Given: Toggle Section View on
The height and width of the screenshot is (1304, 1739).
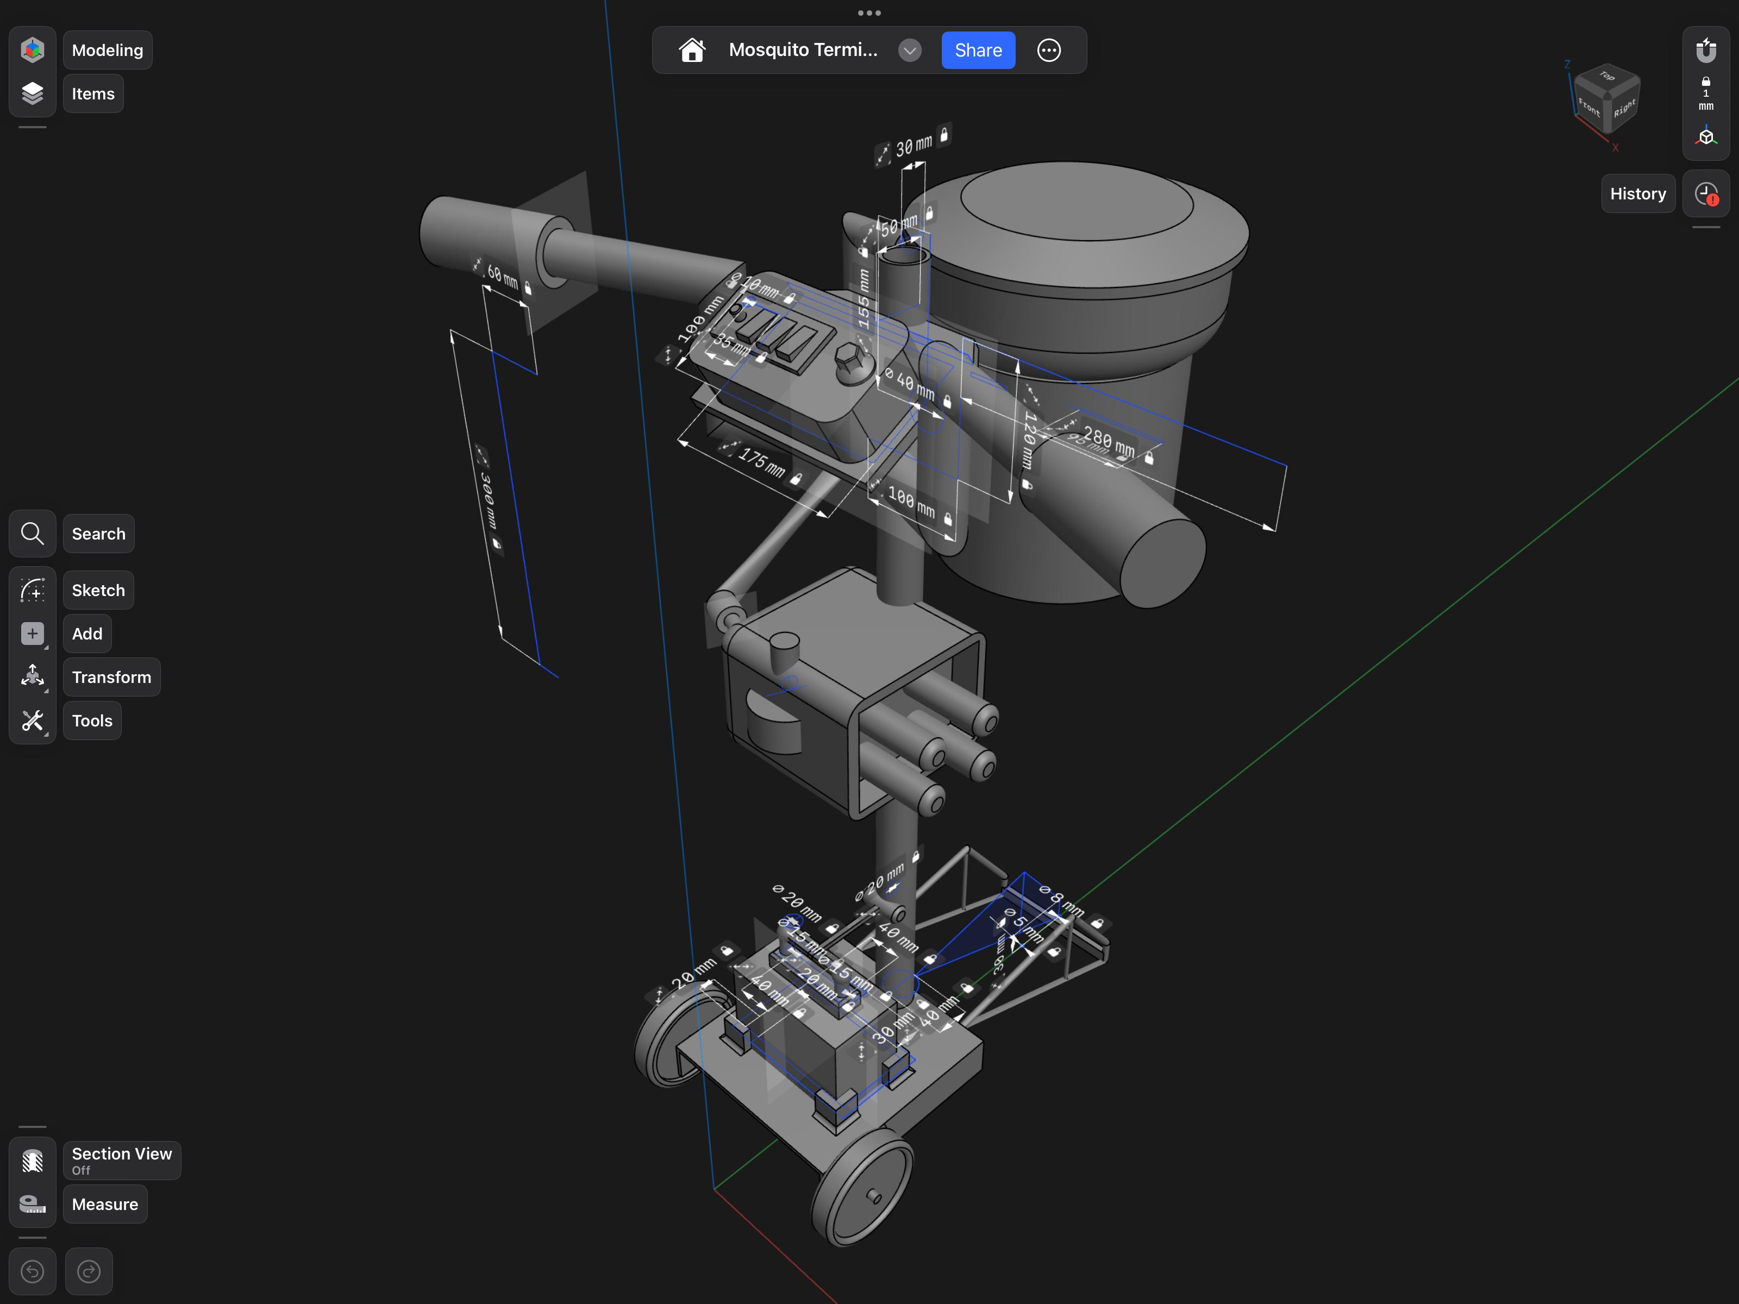Looking at the screenshot, I should point(32,1161).
